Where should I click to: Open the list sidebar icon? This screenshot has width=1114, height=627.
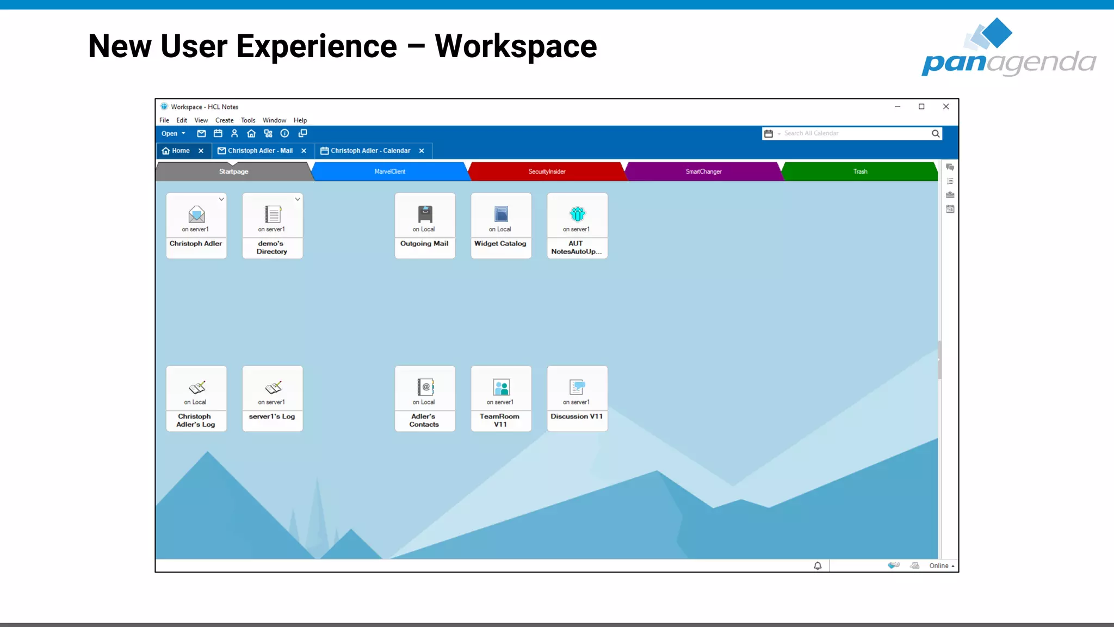click(x=950, y=181)
